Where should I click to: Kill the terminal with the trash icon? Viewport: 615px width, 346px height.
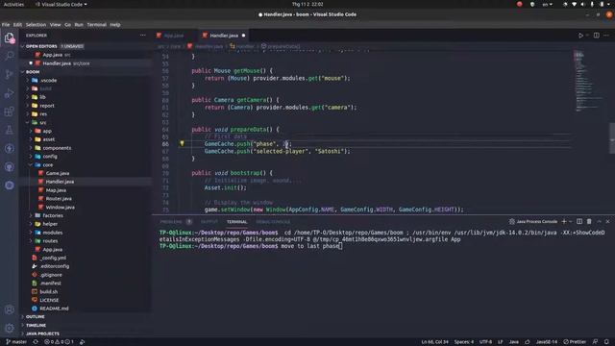589,222
